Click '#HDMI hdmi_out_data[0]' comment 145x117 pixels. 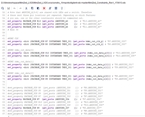point(21,50)
